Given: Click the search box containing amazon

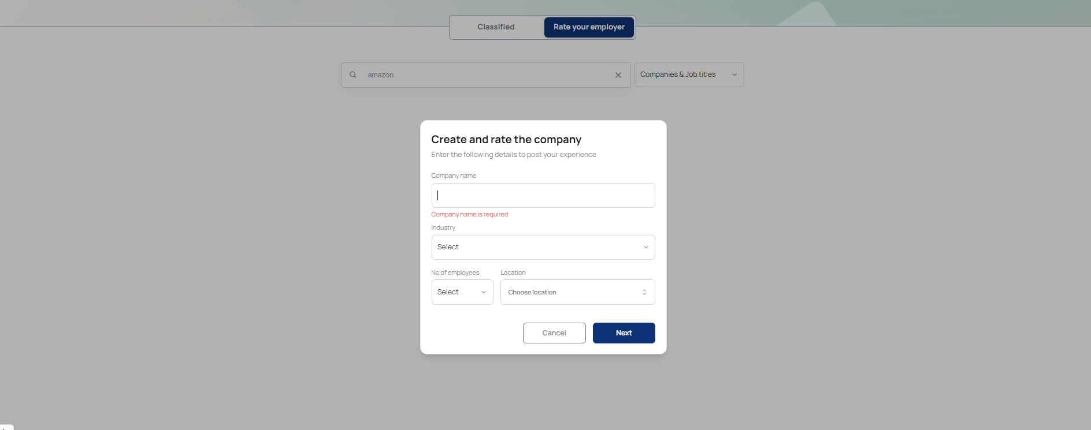Looking at the screenshot, I should click(x=485, y=75).
